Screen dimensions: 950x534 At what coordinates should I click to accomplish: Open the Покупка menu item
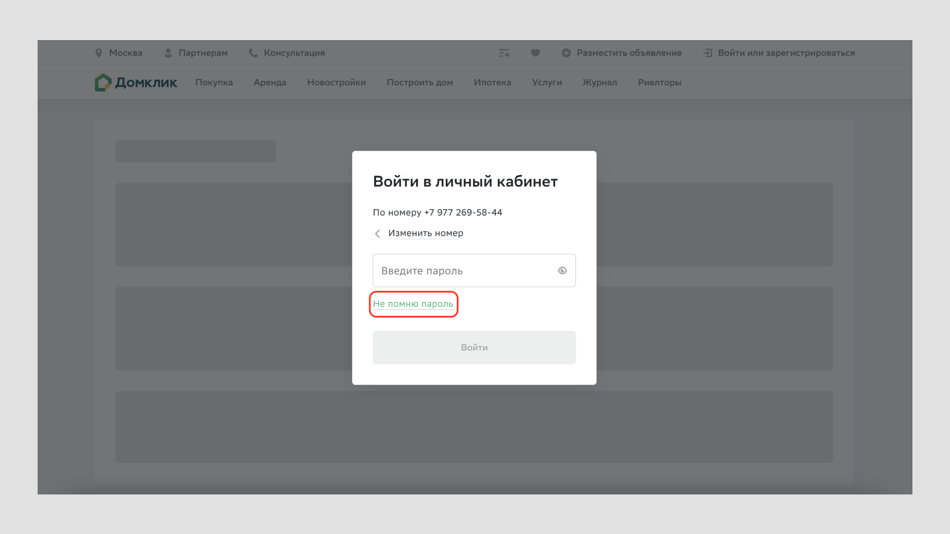[x=214, y=83]
